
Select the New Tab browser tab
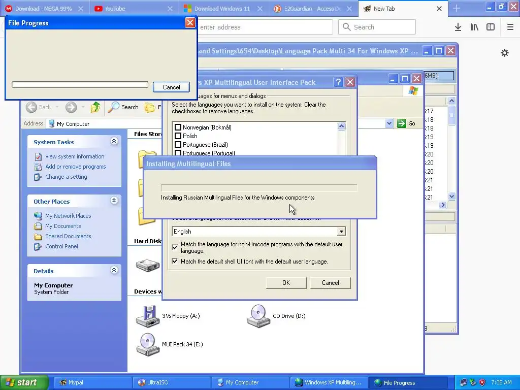point(403,9)
